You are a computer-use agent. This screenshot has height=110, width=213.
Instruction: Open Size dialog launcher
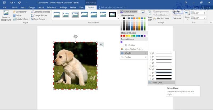pos(205,23)
